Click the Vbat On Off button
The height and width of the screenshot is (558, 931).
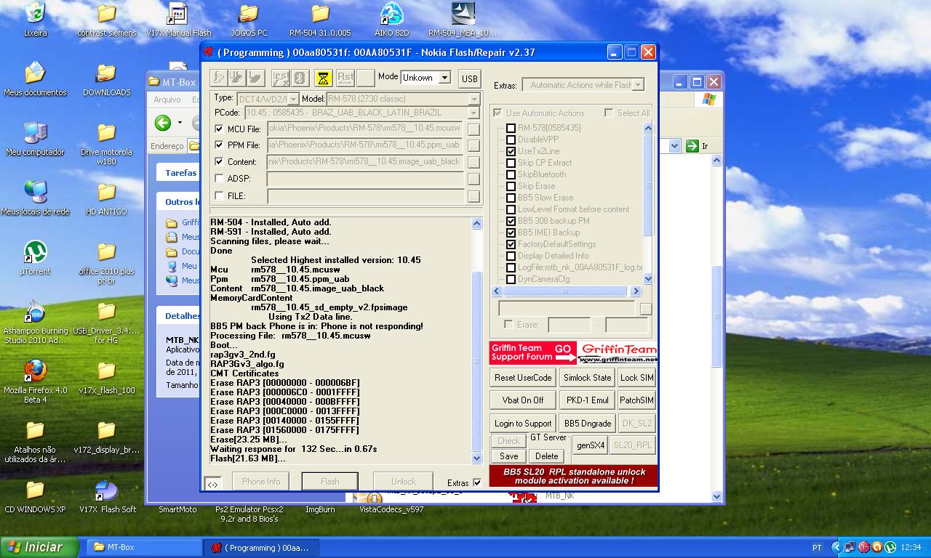(523, 400)
